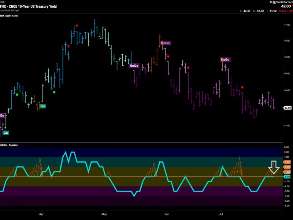Click the cyan 0.00 oscillator value tag

pyautogui.click(x=287, y=177)
